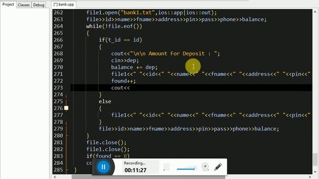
Task: Click opening brace on line 265
Action: point(88,33)
